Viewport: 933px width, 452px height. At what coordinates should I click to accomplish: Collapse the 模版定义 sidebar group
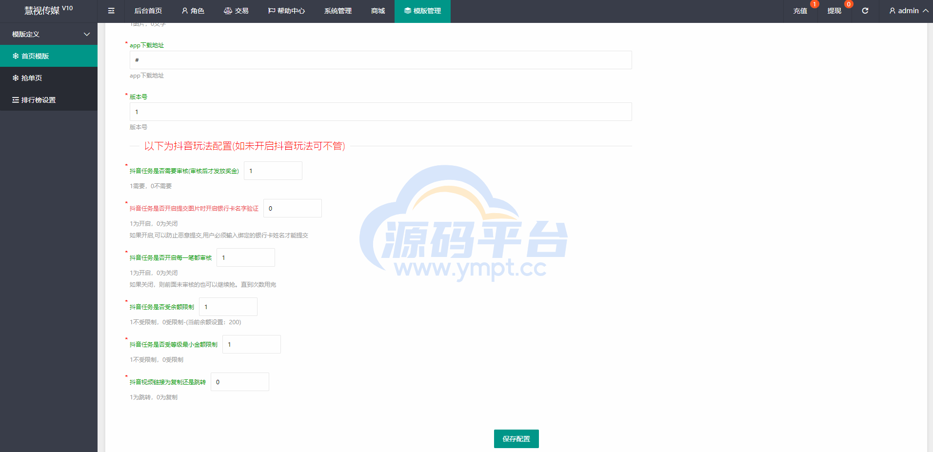49,34
